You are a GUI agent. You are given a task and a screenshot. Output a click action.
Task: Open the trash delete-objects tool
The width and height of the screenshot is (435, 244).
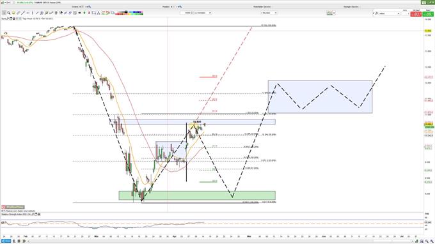pos(56,13)
